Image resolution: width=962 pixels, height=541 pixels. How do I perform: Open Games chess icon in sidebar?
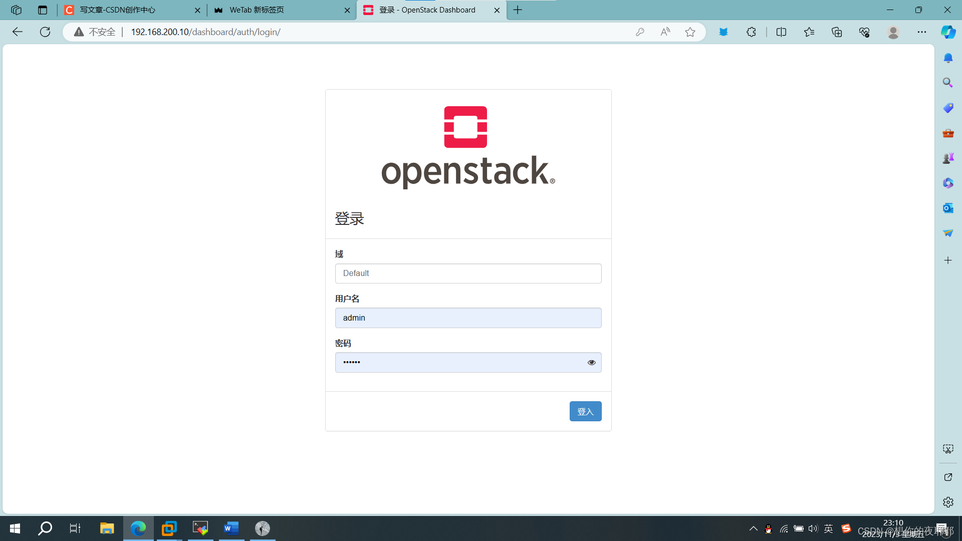click(948, 158)
